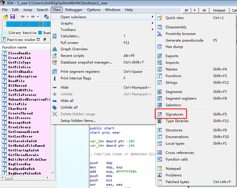Image resolution: width=237 pixels, height=188 pixels.
Task: Select Generate pseudocode menu entry
Action: tap(184, 40)
